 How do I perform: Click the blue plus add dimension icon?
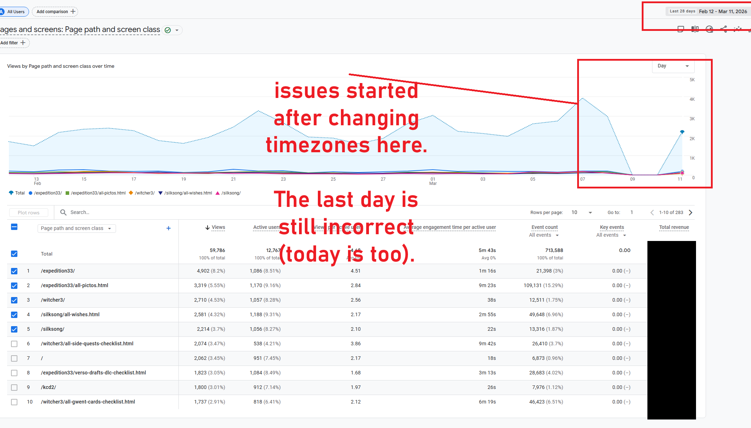[169, 228]
